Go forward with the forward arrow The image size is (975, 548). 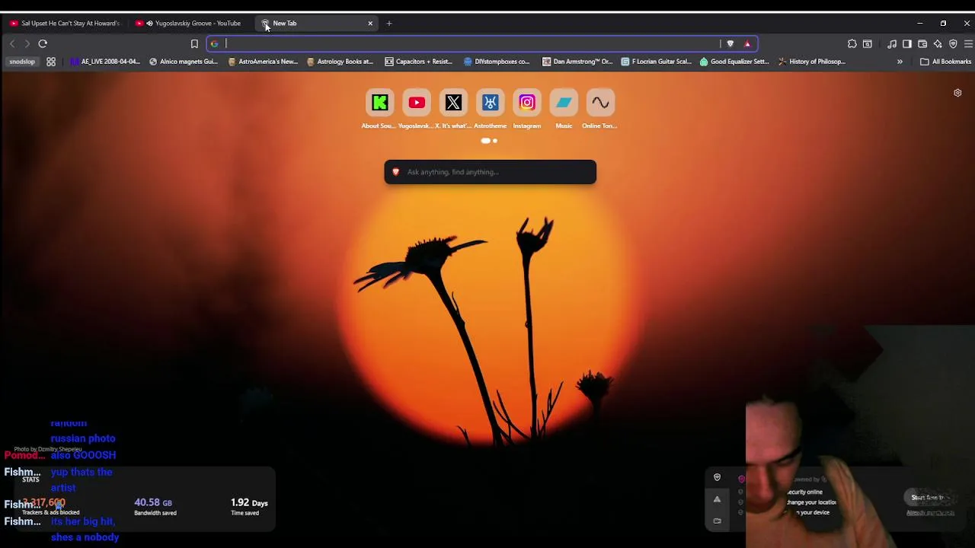coord(27,44)
